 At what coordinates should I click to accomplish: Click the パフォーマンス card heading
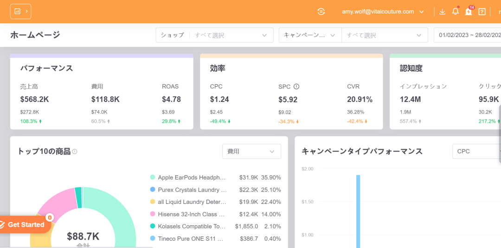(x=47, y=68)
